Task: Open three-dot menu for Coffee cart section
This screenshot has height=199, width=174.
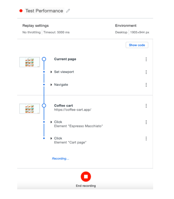Action: point(146,106)
